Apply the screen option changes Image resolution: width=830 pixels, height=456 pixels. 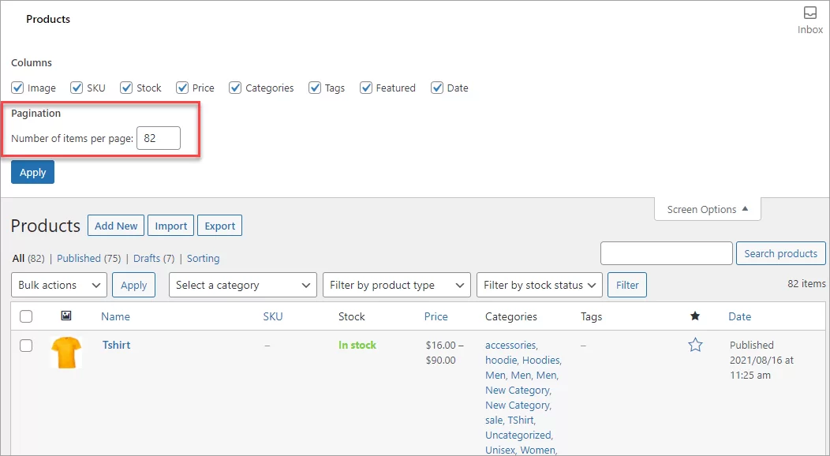point(32,171)
